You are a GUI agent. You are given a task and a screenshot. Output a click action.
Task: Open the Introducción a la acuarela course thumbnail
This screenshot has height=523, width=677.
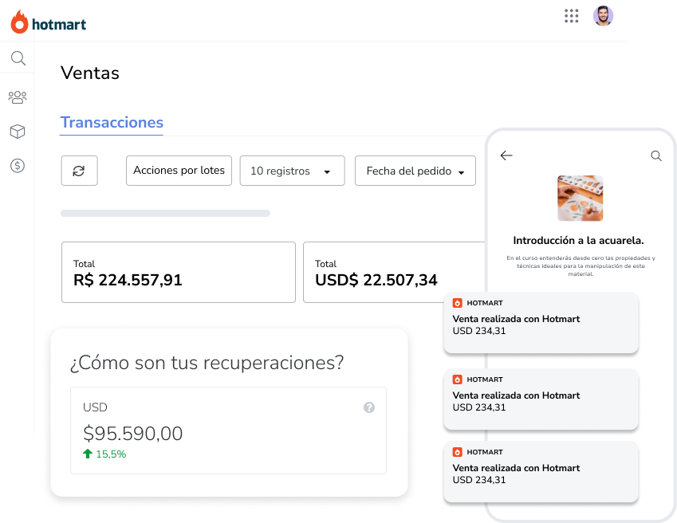(x=580, y=198)
